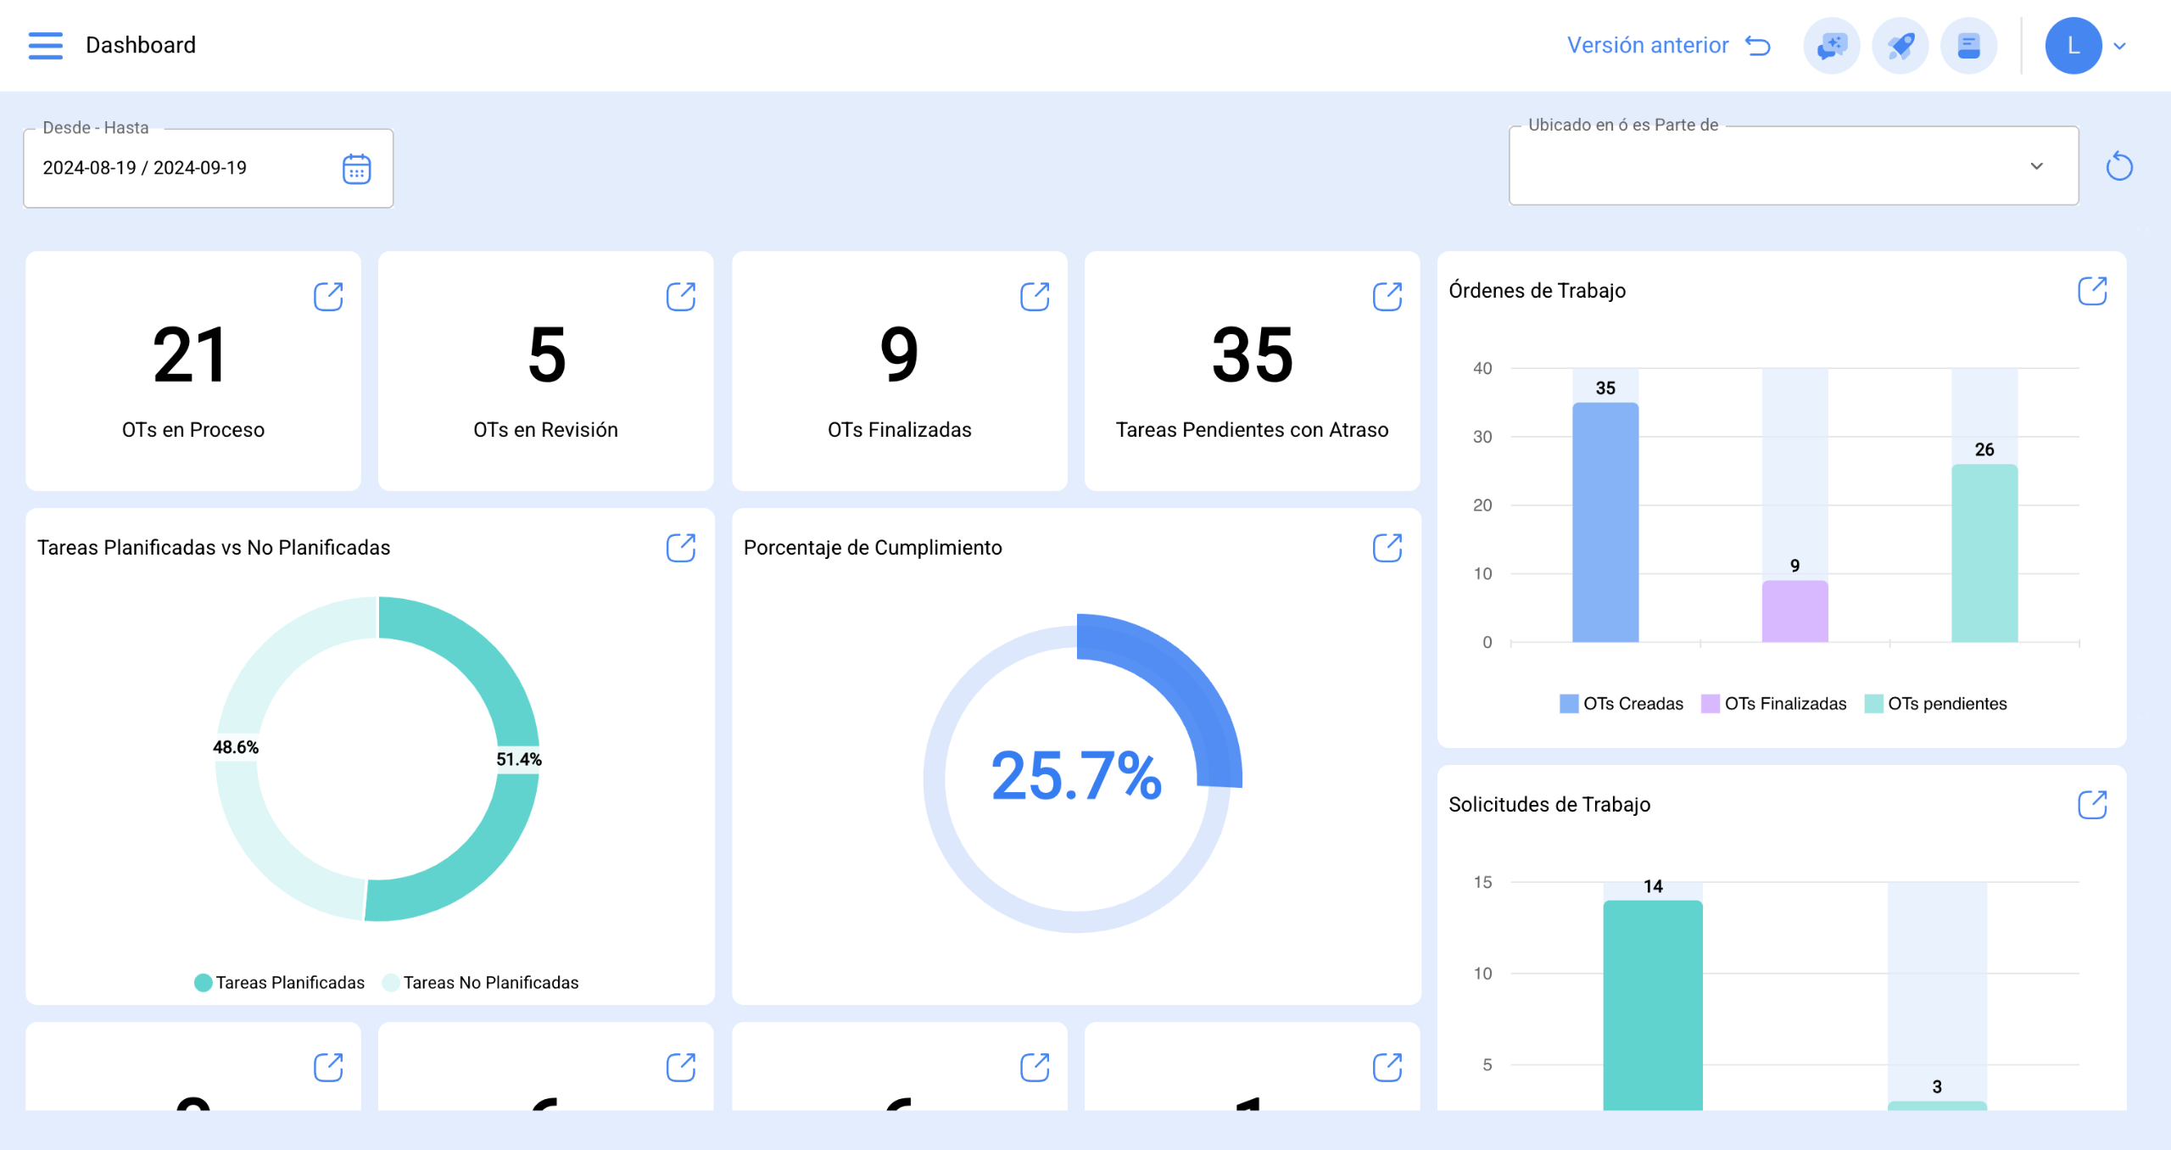Toggle OTs Creadas legend series
The image size is (2171, 1150).
(1621, 703)
